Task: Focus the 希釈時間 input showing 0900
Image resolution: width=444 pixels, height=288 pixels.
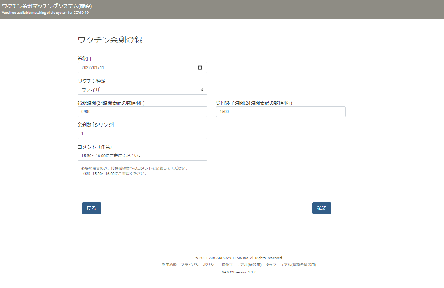Action: [x=142, y=112]
